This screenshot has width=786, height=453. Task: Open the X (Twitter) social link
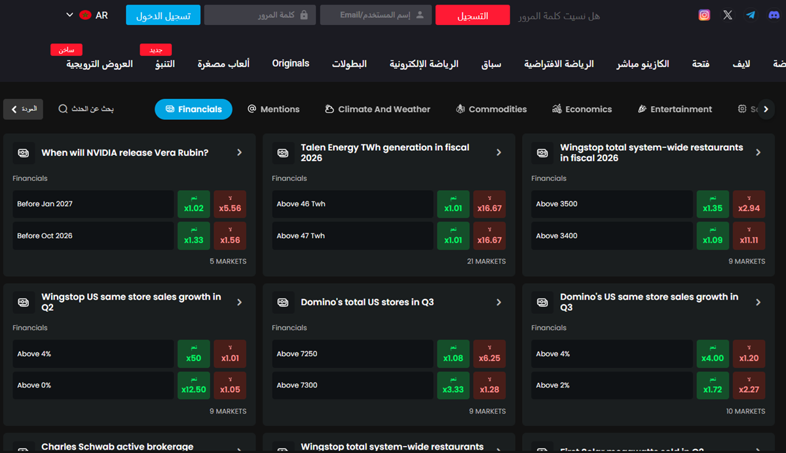tap(728, 15)
